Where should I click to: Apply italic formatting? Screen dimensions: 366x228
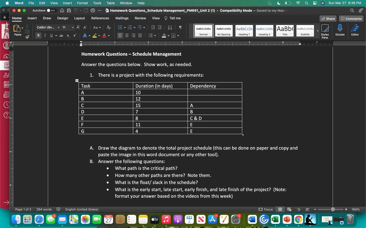(x=45, y=35)
